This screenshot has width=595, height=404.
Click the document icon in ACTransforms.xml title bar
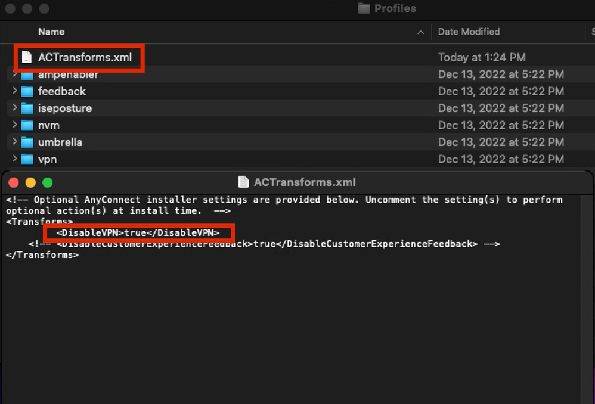coord(243,182)
